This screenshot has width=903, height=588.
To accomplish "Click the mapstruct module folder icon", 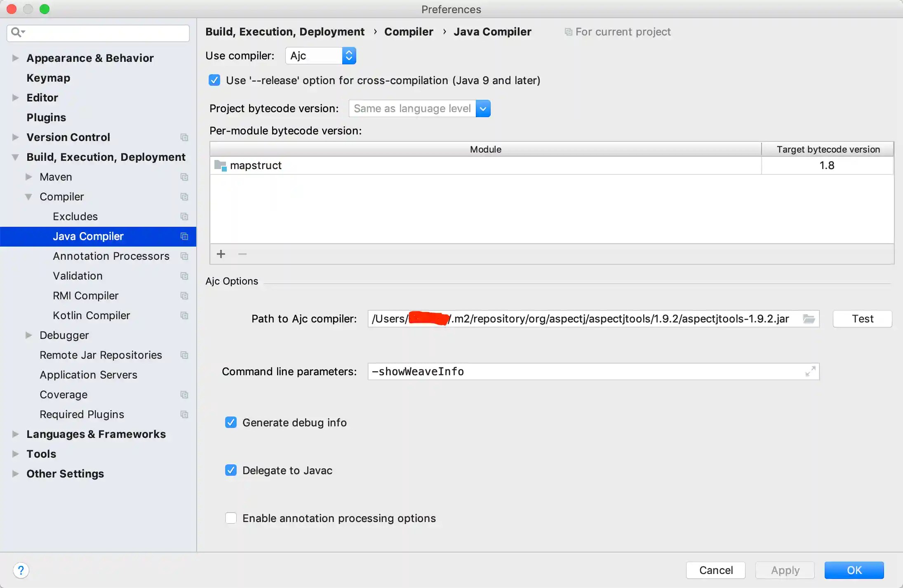I will pyautogui.click(x=221, y=166).
